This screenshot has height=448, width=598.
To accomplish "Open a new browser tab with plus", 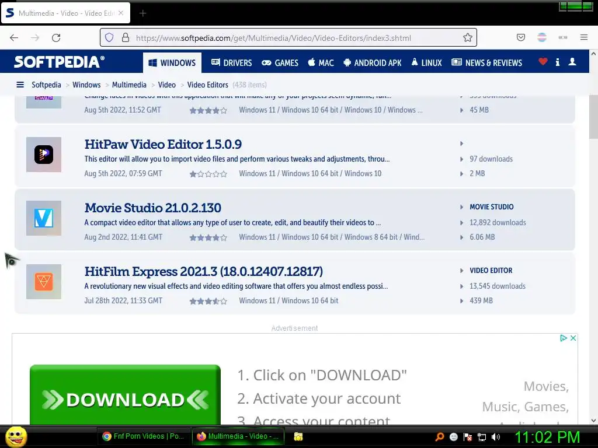I will pos(142,13).
